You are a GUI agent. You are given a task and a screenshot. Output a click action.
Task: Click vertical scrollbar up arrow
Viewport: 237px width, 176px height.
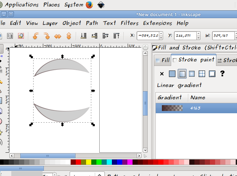[x=145, y=53]
